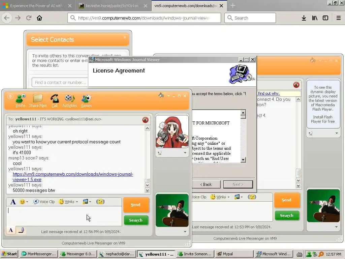The height and width of the screenshot is (259, 345).
Task: Click the background picture icon in front chat
Action: tap(85, 202)
